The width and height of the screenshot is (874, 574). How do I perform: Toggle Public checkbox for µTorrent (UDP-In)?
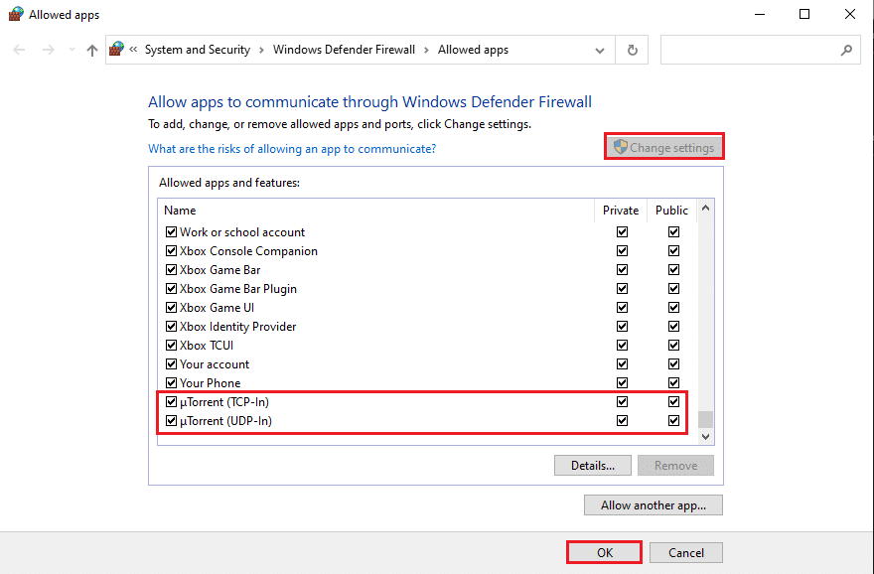(x=673, y=421)
